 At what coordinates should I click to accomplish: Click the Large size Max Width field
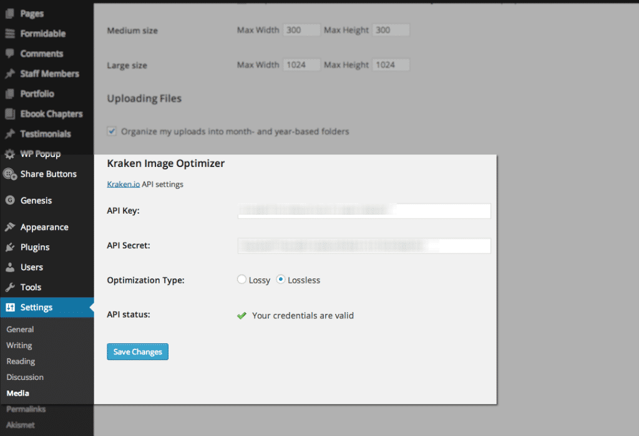301,65
